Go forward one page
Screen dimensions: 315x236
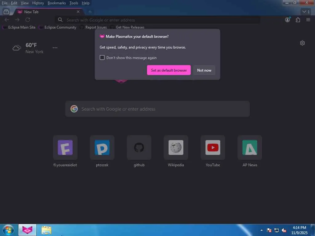pyautogui.click(x=17, y=20)
